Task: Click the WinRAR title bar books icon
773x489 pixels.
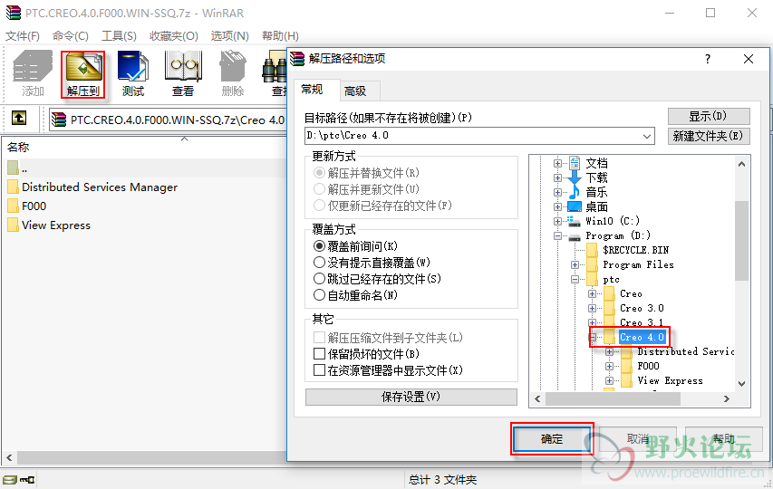Action: pos(14,13)
